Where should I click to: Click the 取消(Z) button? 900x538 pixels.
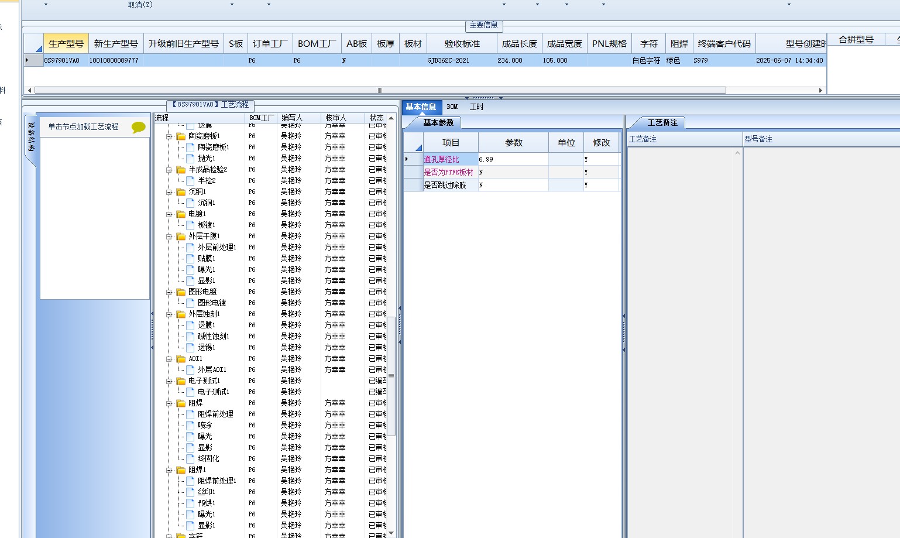click(140, 5)
